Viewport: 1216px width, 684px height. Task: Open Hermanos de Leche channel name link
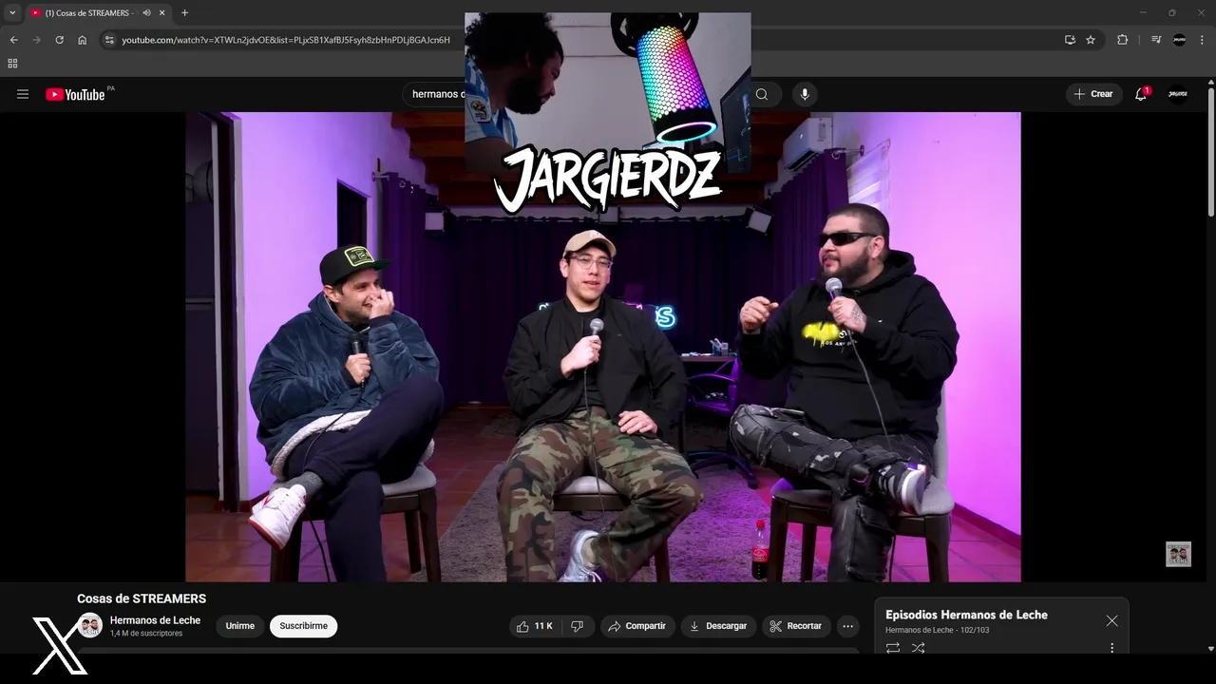pos(155,620)
